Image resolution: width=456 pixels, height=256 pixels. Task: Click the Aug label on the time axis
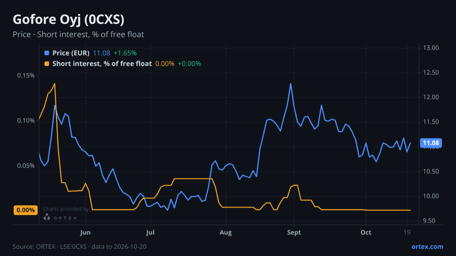(226, 232)
